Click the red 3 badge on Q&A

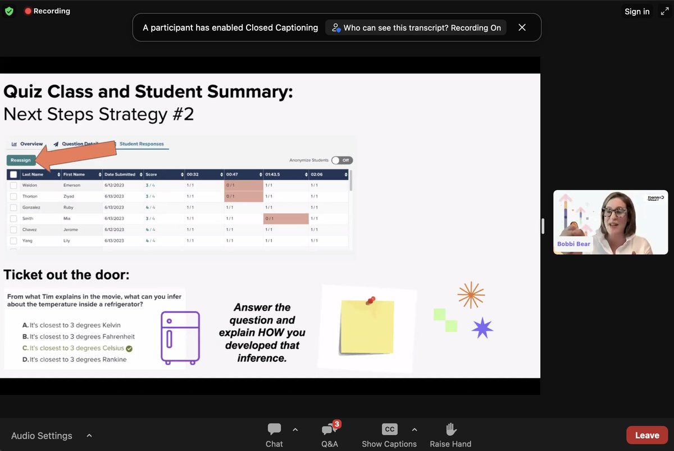click(336, 424)
